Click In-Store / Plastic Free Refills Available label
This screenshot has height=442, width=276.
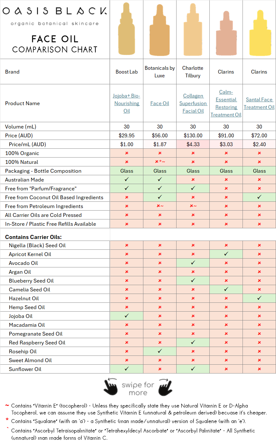51,224
